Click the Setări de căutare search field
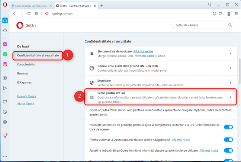 pos(203,25)
